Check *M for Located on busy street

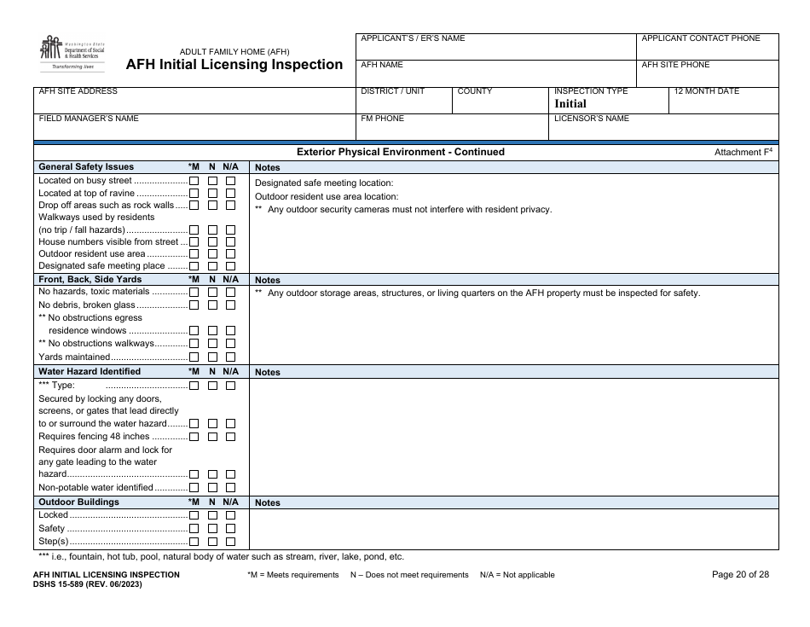tap(194, 181)
